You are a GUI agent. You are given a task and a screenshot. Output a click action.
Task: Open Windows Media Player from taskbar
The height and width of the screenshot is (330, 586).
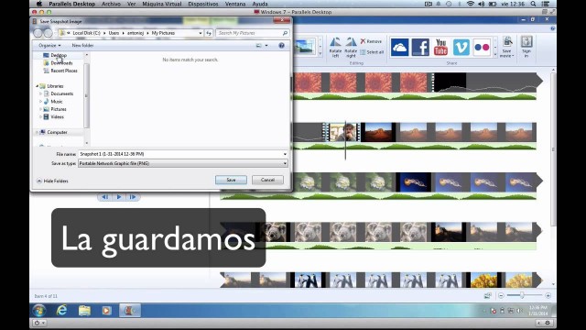pyautogui.click(x=106, y=310)
